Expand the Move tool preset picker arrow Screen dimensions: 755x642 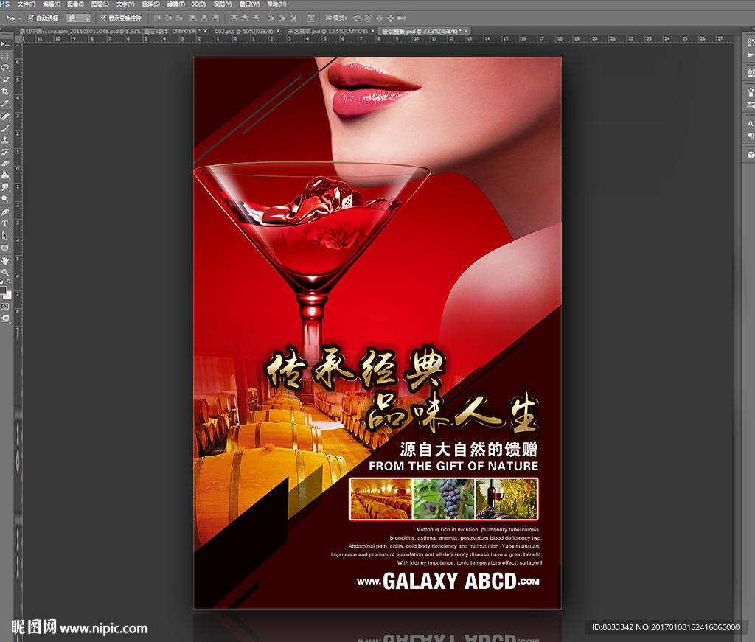pos(18,18)
